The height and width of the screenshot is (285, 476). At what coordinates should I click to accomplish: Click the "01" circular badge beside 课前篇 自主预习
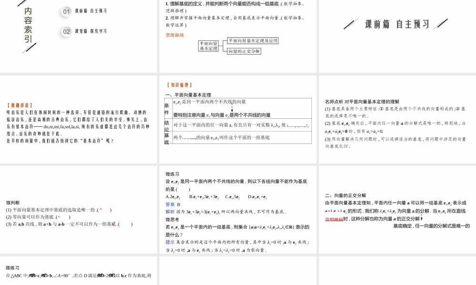65,12
